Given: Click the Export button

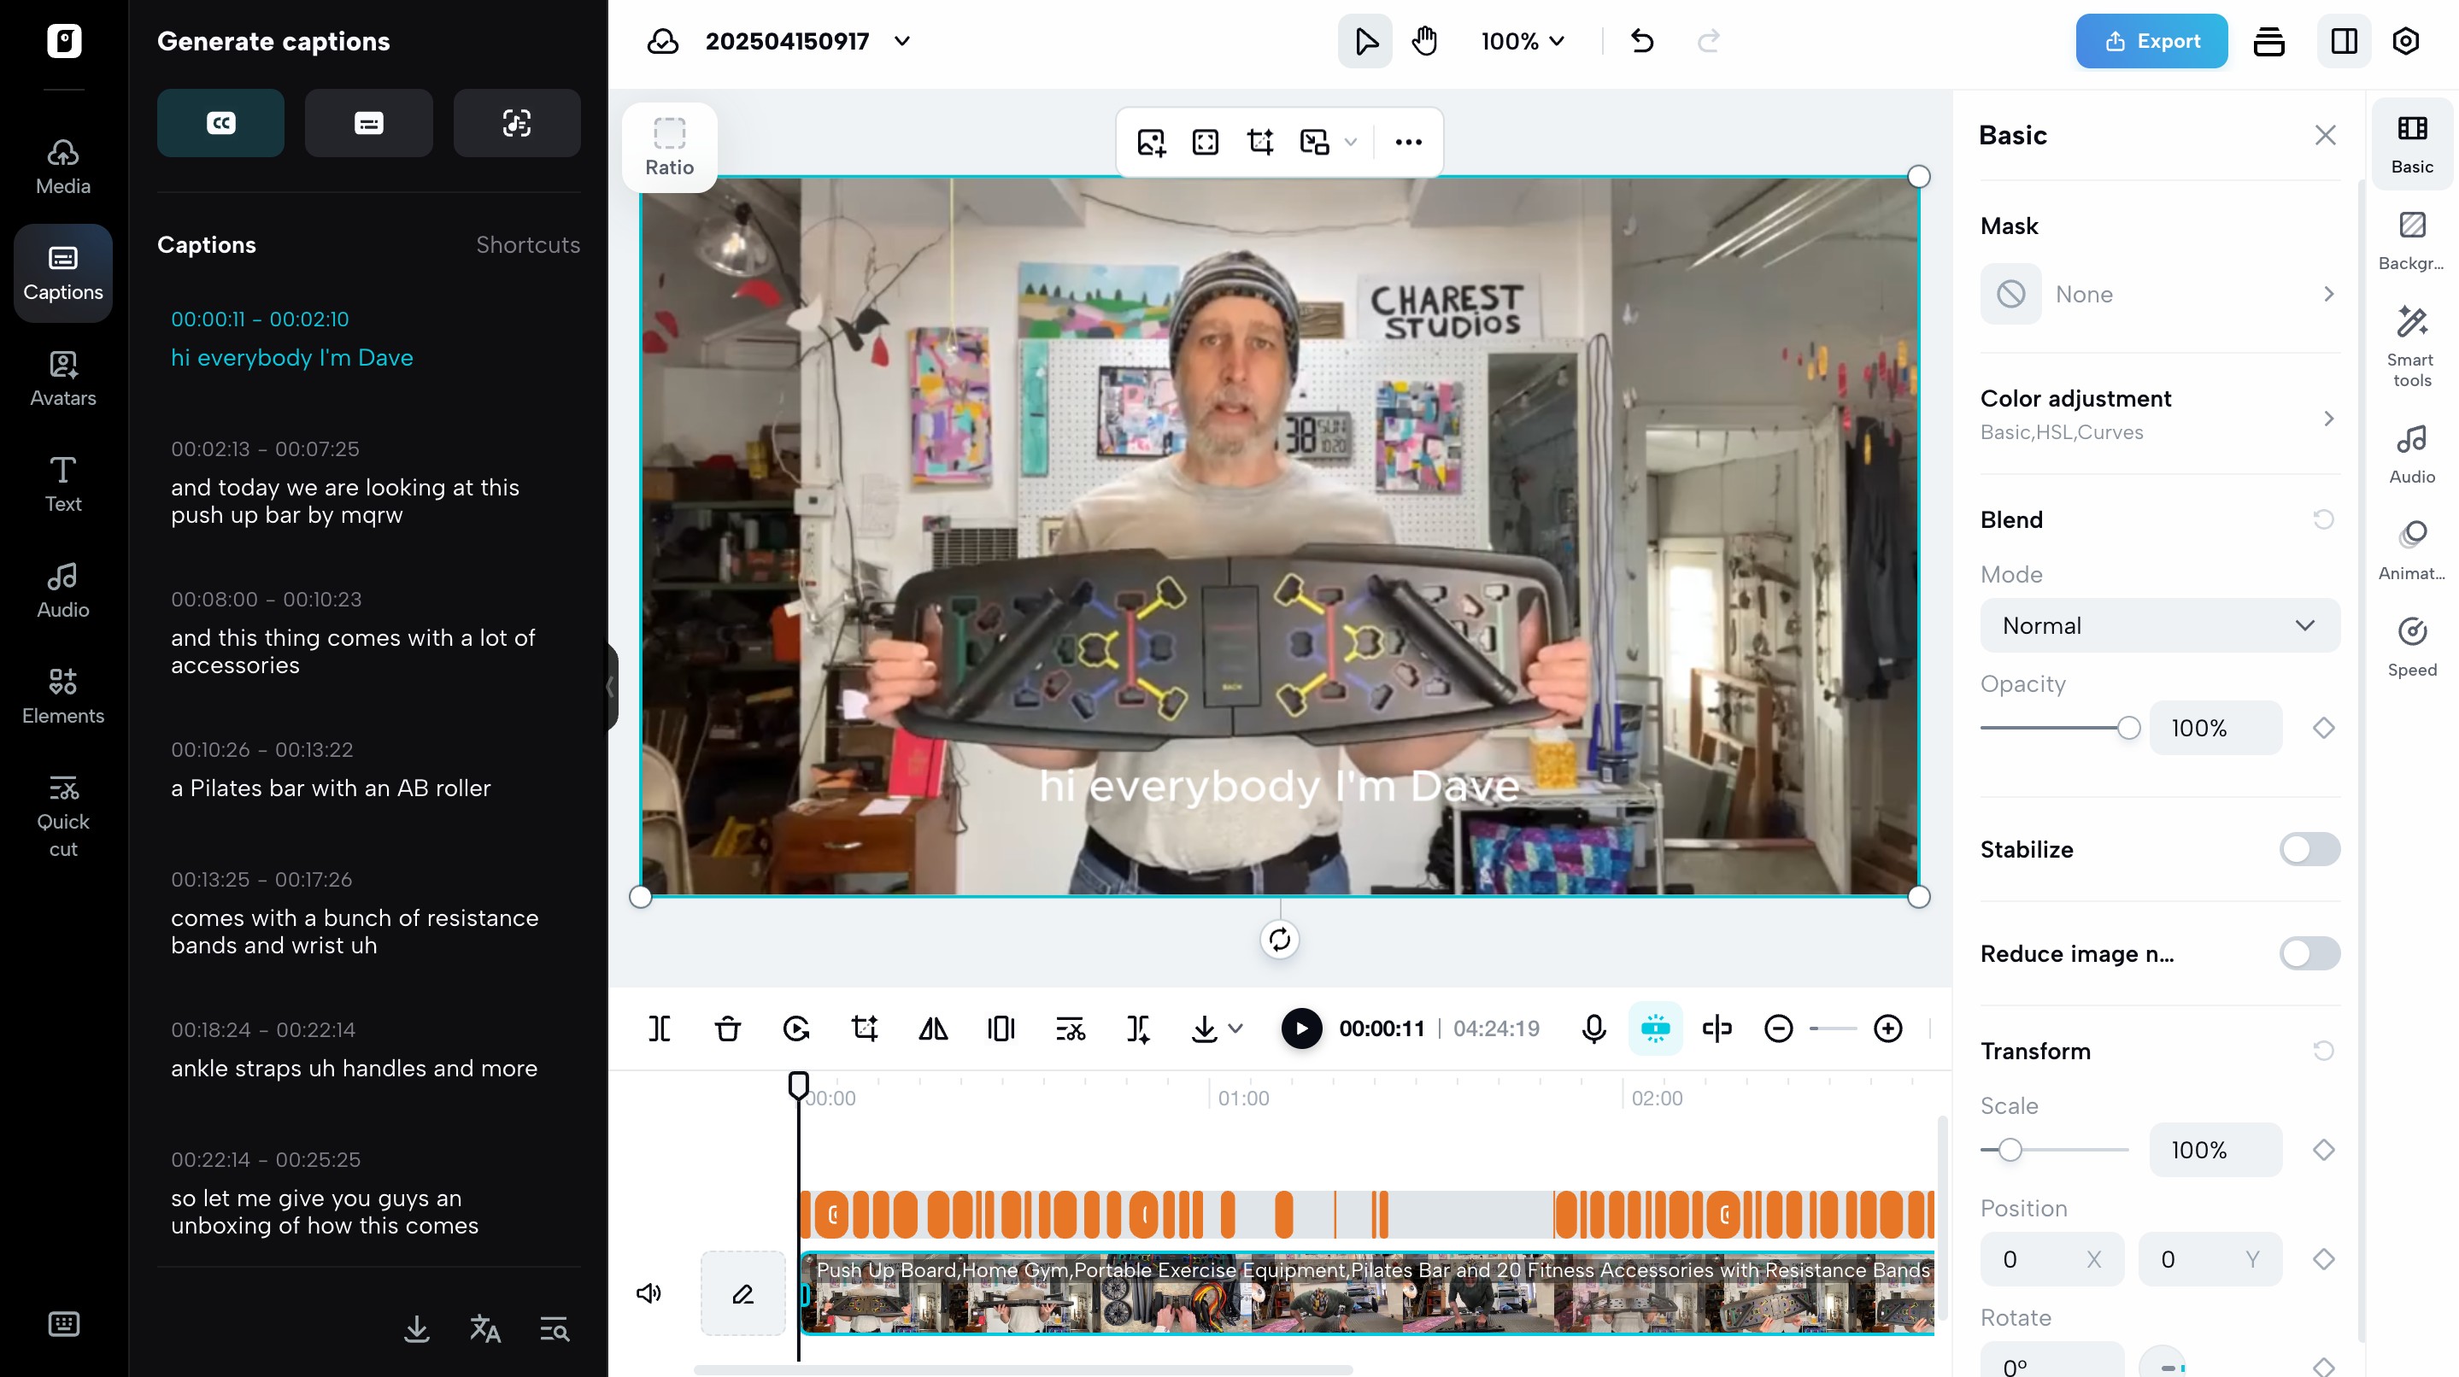Looking at the screenshot, I should 2151,41.
